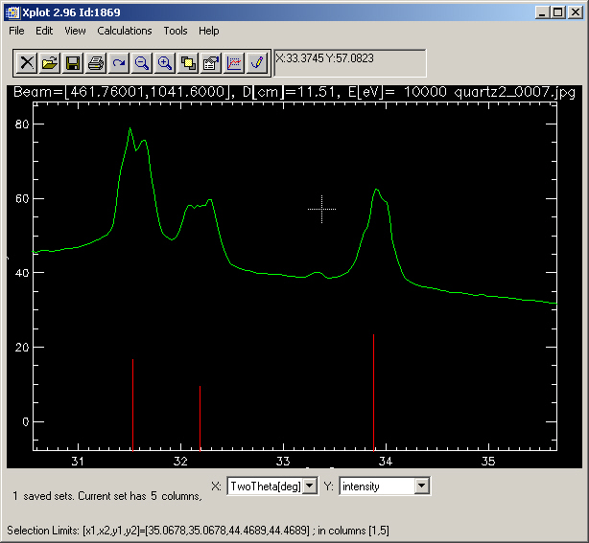Click the print icon in toolbar

pyautogui.click(x=96, y=63)
